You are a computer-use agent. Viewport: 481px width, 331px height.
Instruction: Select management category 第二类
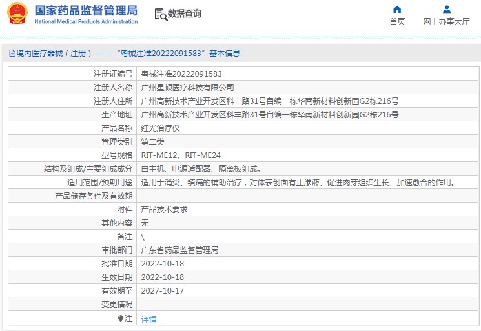pyautogui.click(x=152, y=142)
